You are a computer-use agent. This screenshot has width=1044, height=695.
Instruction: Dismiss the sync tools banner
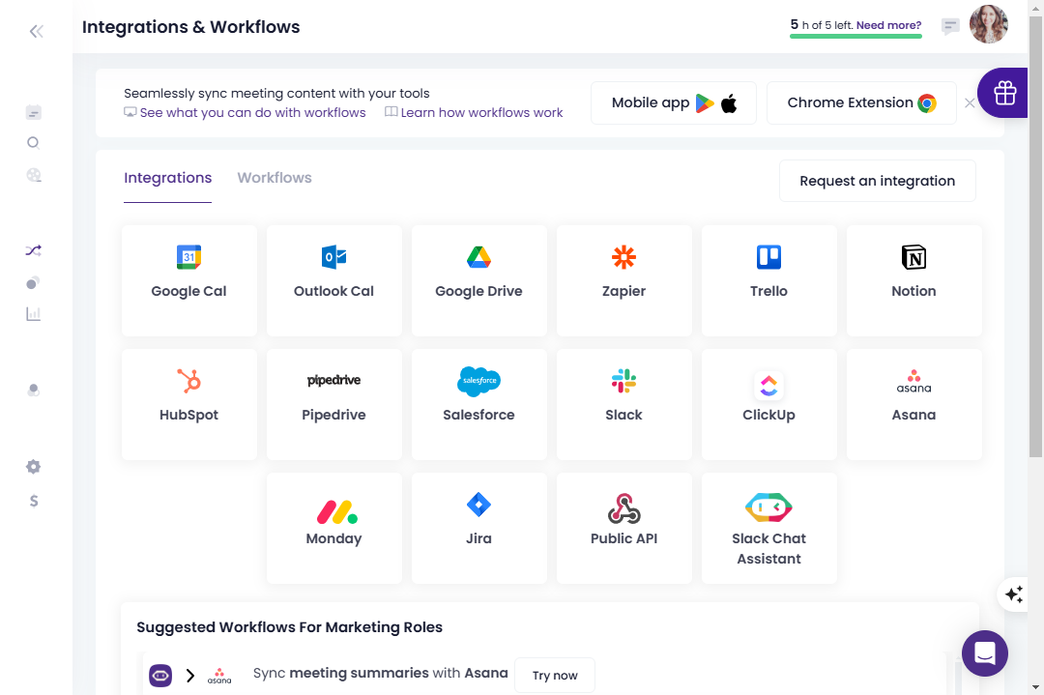point(970,103)
